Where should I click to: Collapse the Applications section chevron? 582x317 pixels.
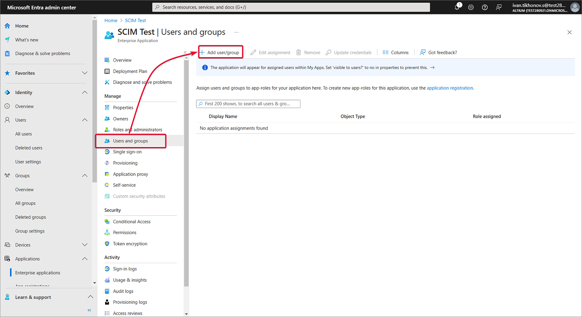tap(85, 259)
